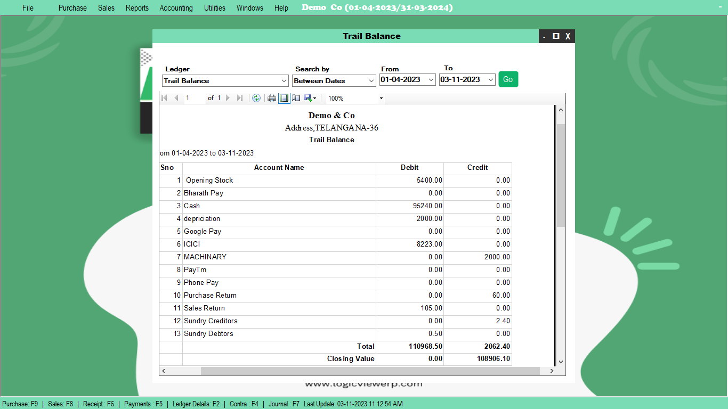The width and height of the screenshot is (728, 409).
Task: Open the From date dropdown
Action: click(431, 79)
